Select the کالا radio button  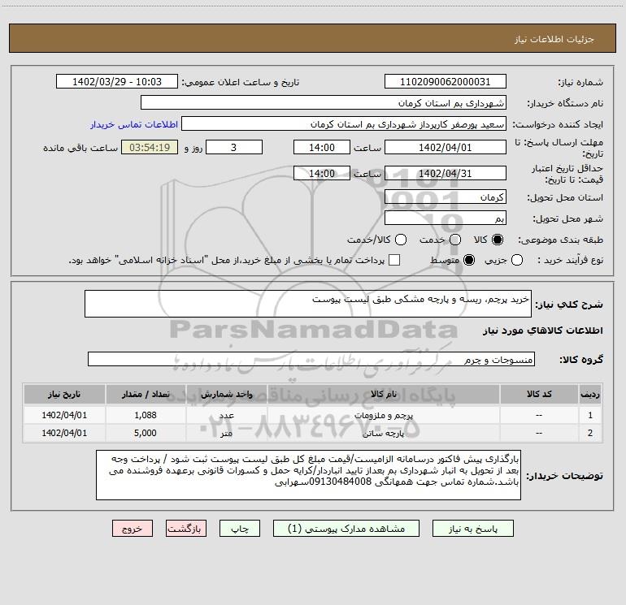498,240
